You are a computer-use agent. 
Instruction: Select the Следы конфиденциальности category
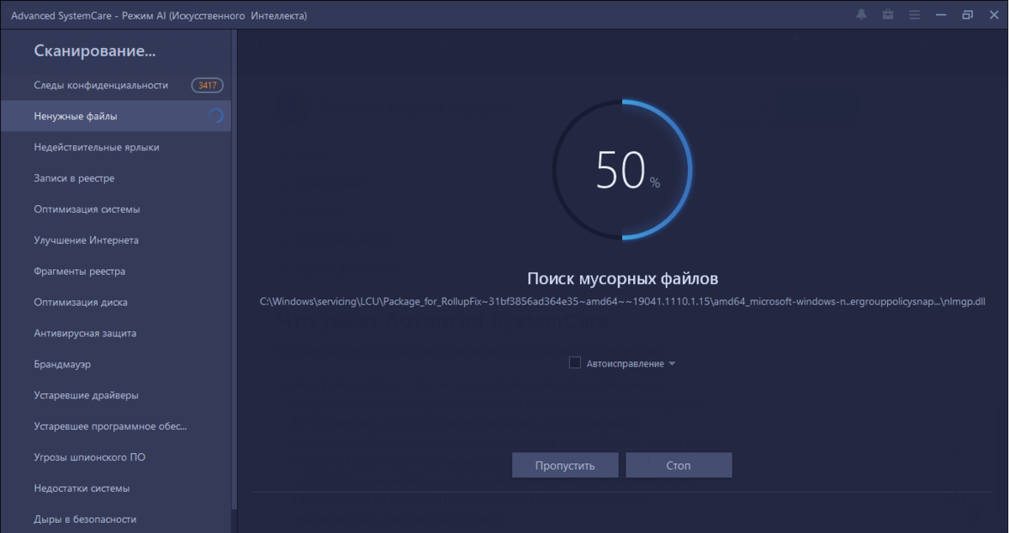pos(101,85)
